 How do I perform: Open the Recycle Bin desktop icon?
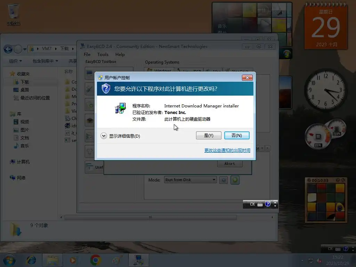click(x=14, y=14)
